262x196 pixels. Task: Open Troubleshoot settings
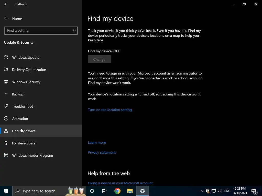point(41,106)
